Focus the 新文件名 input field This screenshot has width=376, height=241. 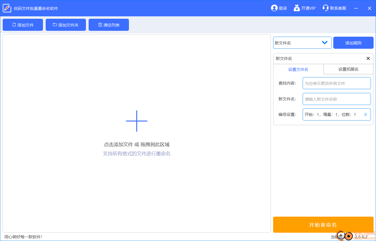pyautogui.click(x=337, y=99)
